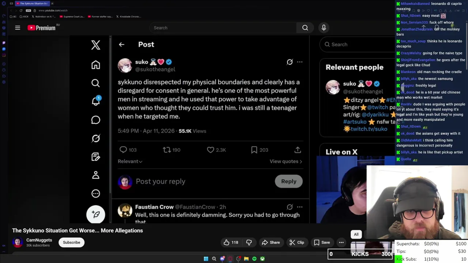Image resolution: width=468 pixels, height=263 pixels.
Task: Open a new browser tab with plus
Action: (52, 3)
